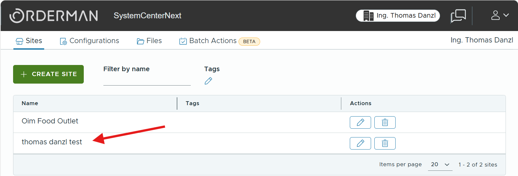
Task: Open the Files tab
Action: (149, 41)
